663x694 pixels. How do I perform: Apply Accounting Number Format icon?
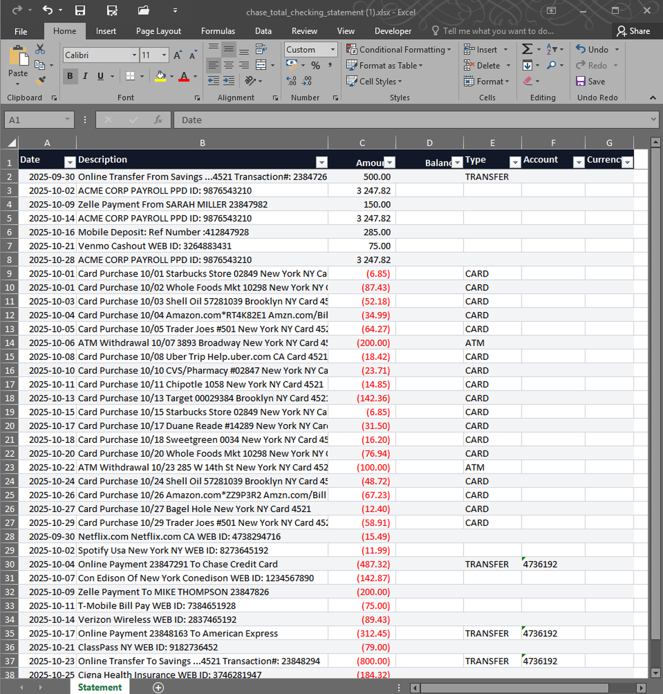click(x=292, y=65)
